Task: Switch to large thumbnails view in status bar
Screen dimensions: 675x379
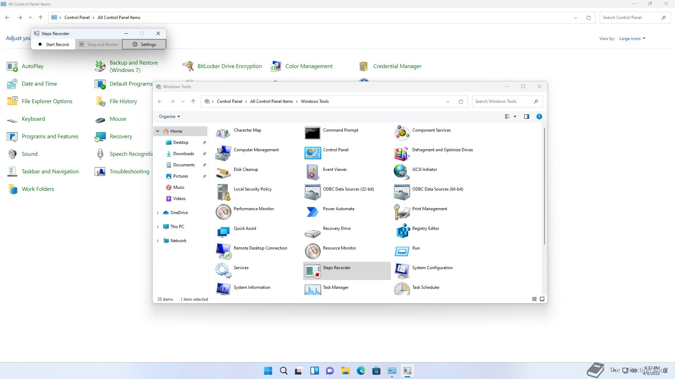Action: pos(542,299)
